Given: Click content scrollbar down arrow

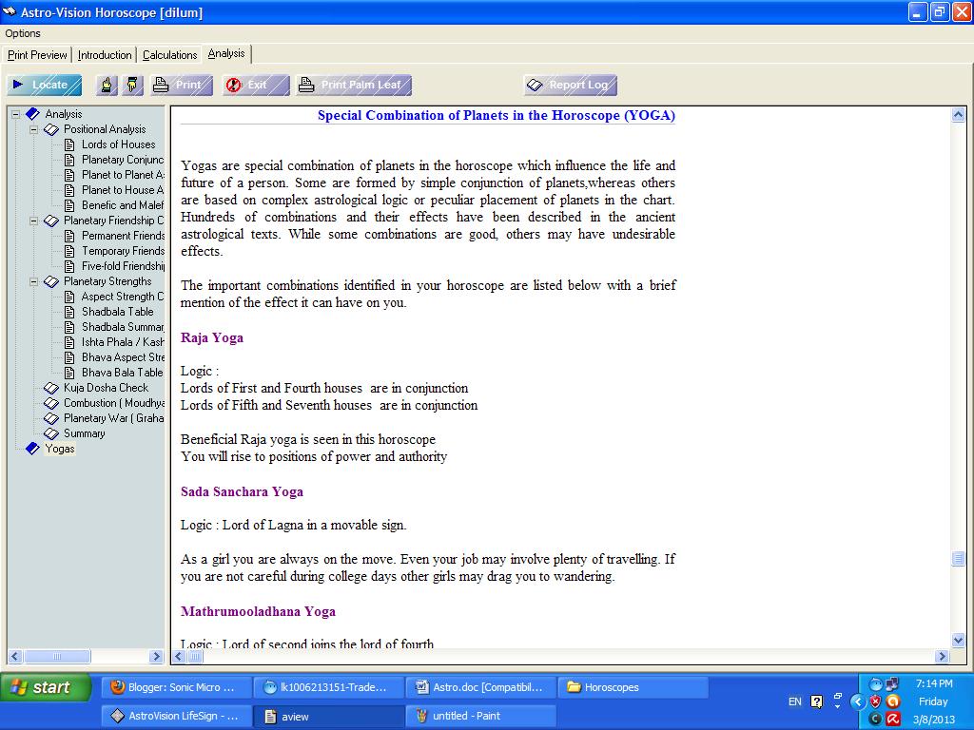Looking at the screenshot, I should pos(958,640).
